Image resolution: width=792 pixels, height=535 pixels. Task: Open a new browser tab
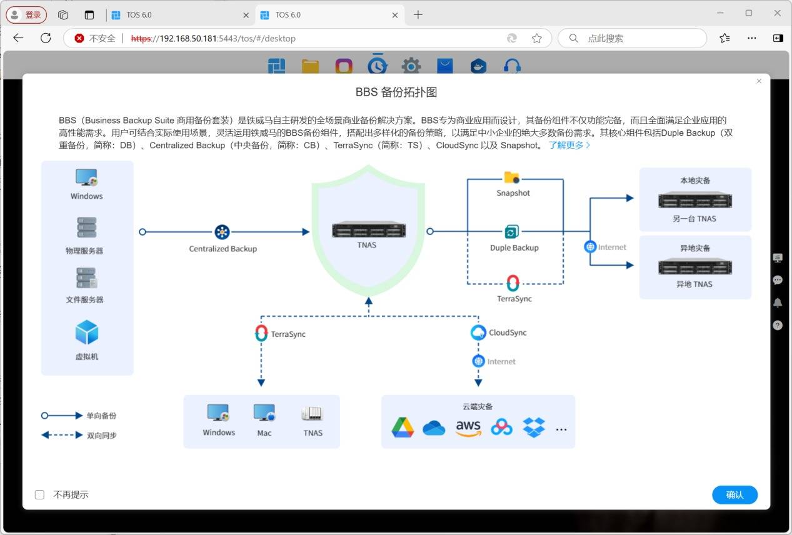pos(418,14)
